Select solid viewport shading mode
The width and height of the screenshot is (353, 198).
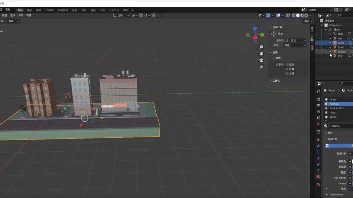point(298,16)
